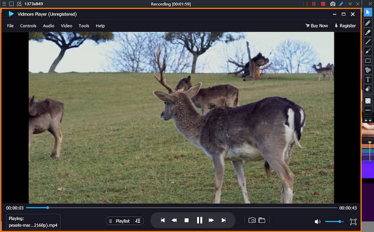
Task: Take a snapshot with camera icon
Action: point(252,220)
